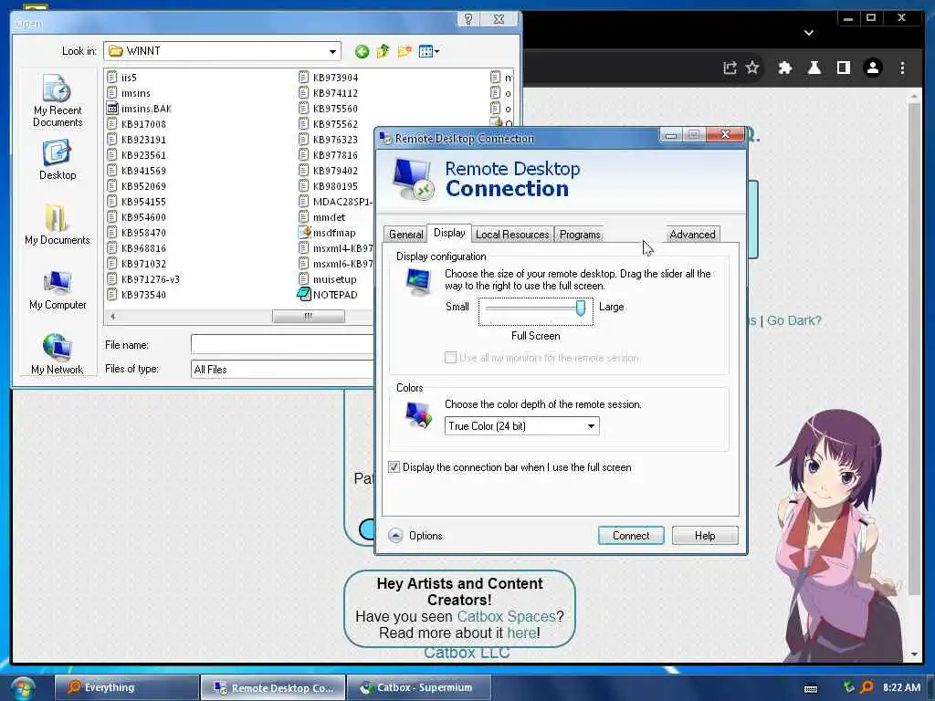Click the File name input field

(283, 344)
